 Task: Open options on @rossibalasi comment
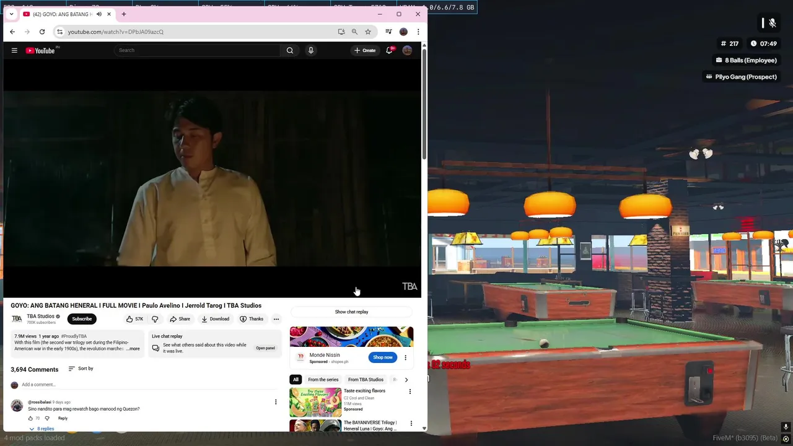coord(276,402)
